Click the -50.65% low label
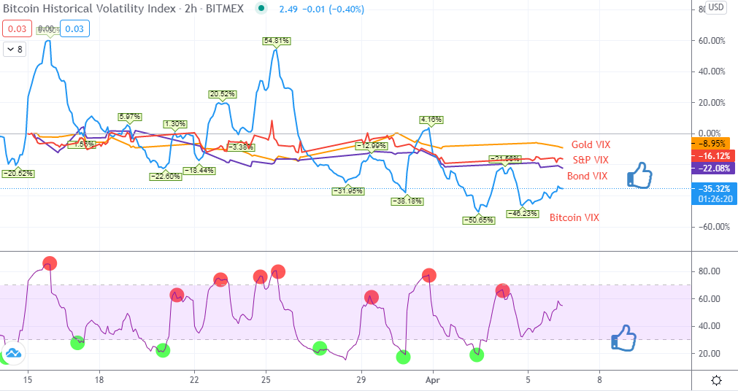Screen dimensions: 738x391 coord(479,220)
